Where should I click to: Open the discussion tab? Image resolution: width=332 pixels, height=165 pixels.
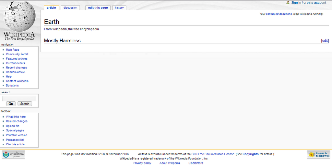[x=70, y=8]
